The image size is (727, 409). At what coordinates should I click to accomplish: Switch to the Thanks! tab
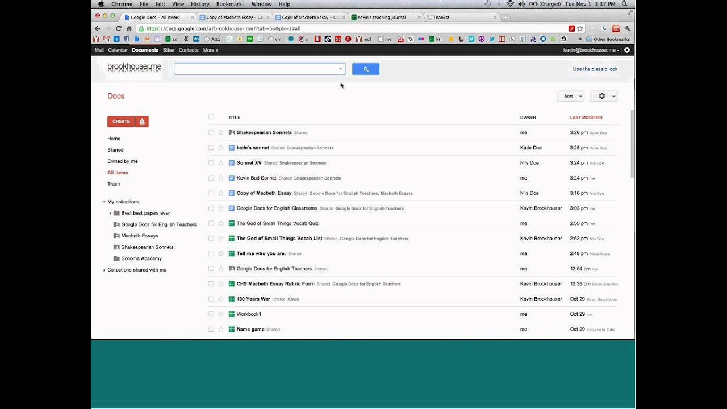pyautogui.click(x=461, y=17)
